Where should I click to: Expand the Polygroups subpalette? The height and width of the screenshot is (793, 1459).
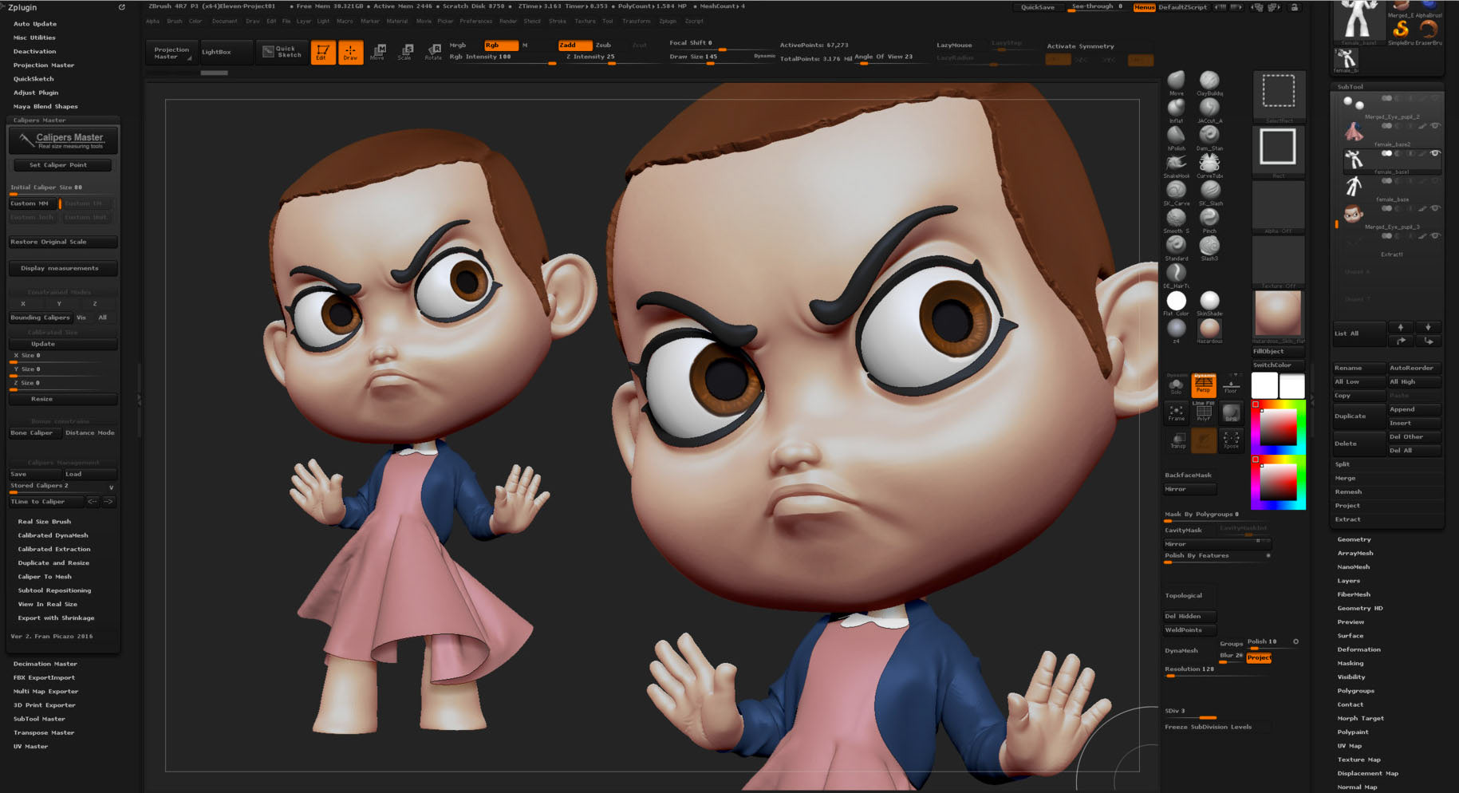pyautogui.click(x=1355, y=691)
